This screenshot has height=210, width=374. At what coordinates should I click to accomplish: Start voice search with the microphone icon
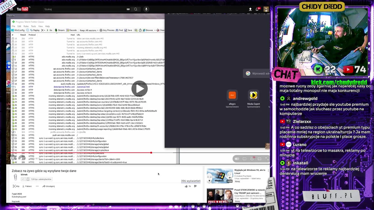coord(146,9)
